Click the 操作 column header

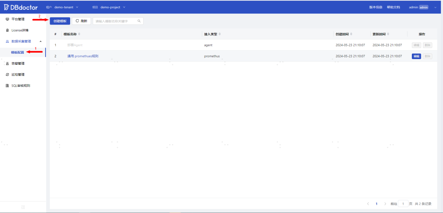422,34
